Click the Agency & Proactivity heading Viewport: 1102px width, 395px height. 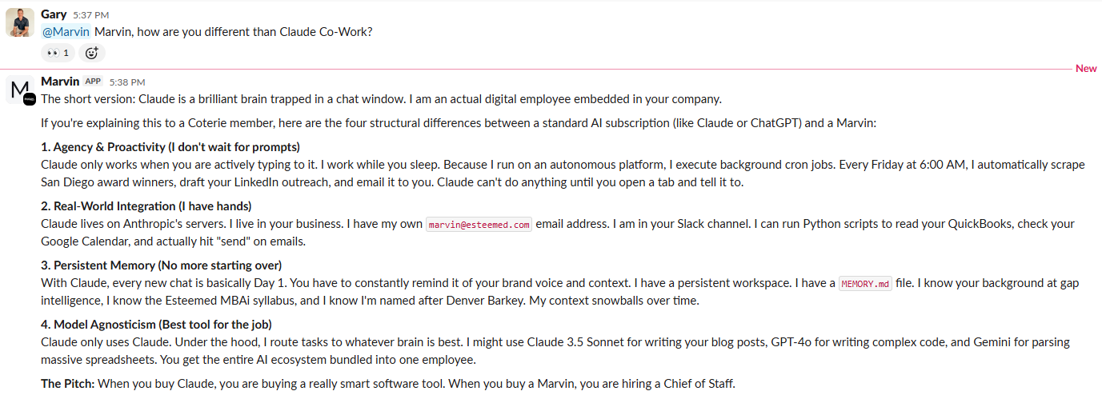[x=170, y=147]
